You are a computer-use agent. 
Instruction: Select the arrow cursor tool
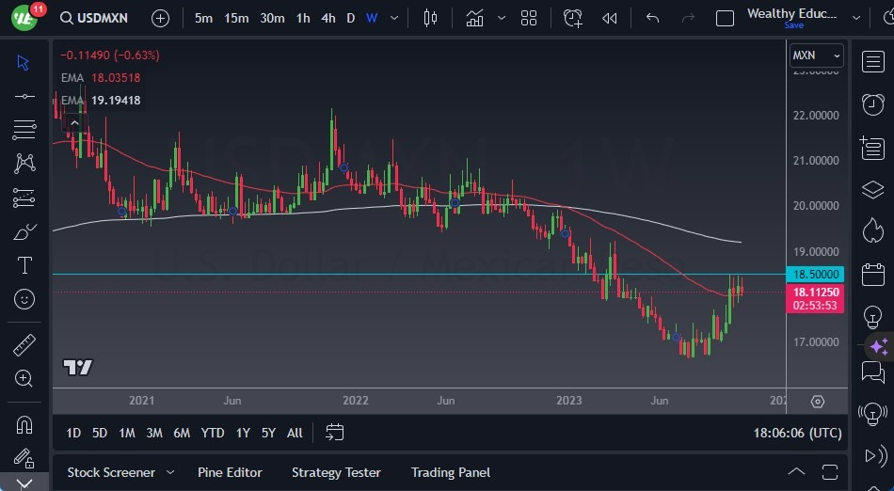24,62
